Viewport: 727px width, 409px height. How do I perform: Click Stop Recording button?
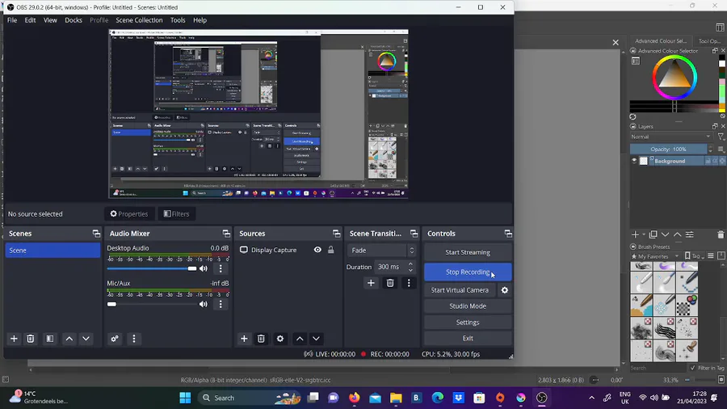pyautogui.click(x=468, y=272)
